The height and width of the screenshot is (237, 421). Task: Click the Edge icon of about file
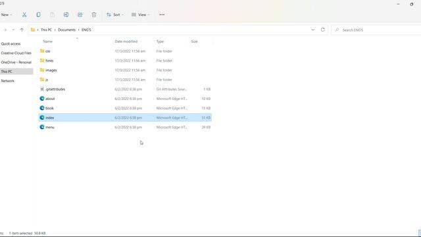click(x=42, y=99)
